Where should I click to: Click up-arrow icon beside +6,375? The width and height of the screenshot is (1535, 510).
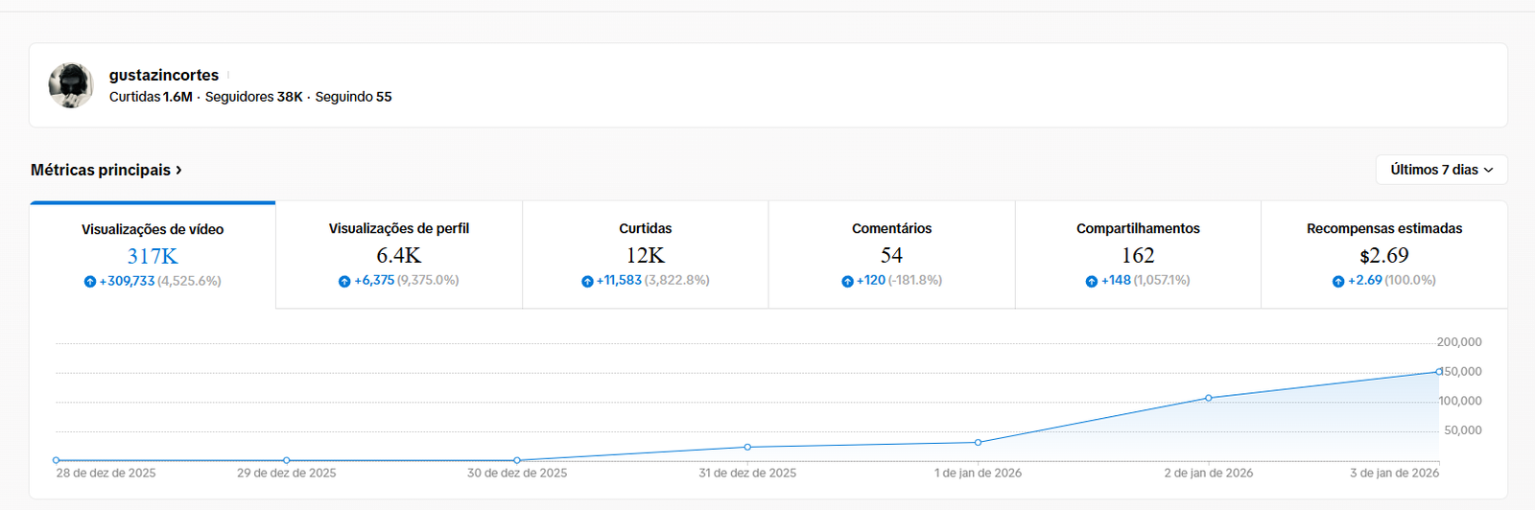pyautogui.click(x=344, y=281)
